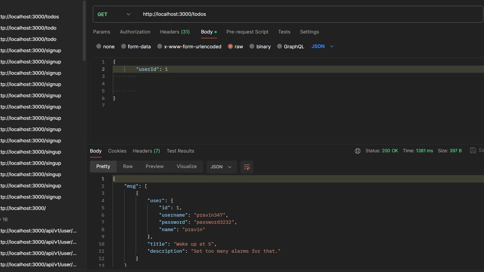
Task: Open the request Headers (31) tab
Action: 175,32
